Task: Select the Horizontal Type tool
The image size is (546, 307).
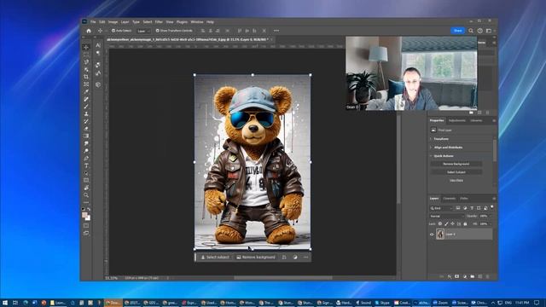Action: click(86, 165)
